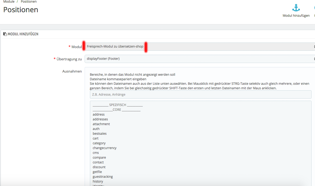Viewport: 315px width, 186px height.
Task: Click the Modul hinzufügen panel header icon
Action: click(5, 34)
